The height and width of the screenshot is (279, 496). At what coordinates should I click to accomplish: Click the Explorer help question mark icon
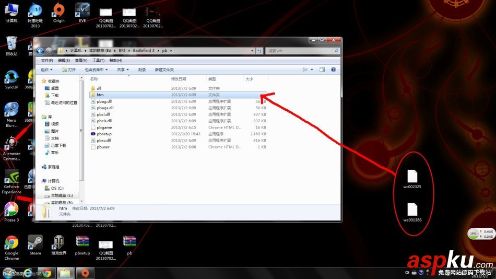pos(334,69)
